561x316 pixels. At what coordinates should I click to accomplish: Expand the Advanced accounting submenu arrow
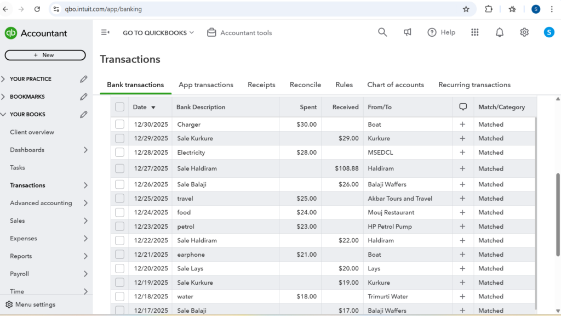point(85,203)
